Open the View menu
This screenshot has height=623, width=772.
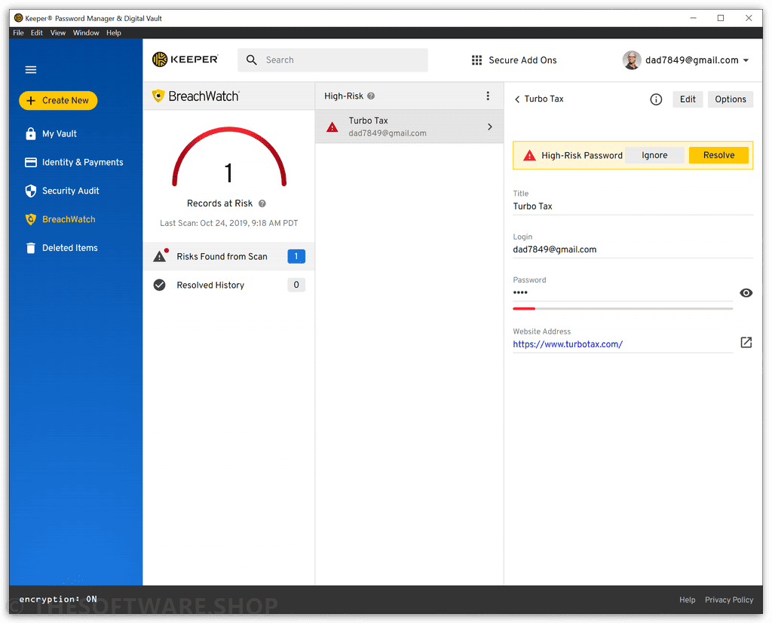[58, 33]
